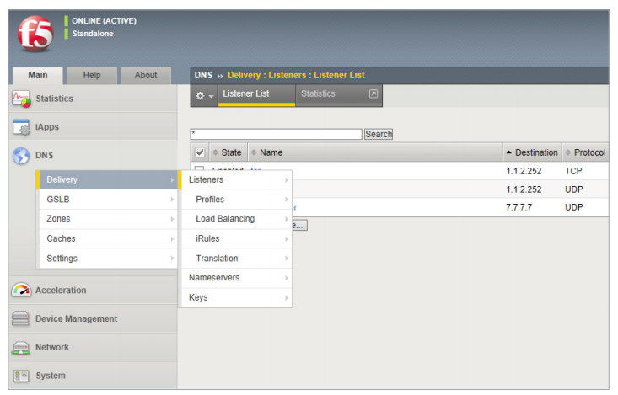The height and width of the screenshot is (395, 618).
Task: Select Profiles from the Delivery submenu
Action: [x=235, y=200]
